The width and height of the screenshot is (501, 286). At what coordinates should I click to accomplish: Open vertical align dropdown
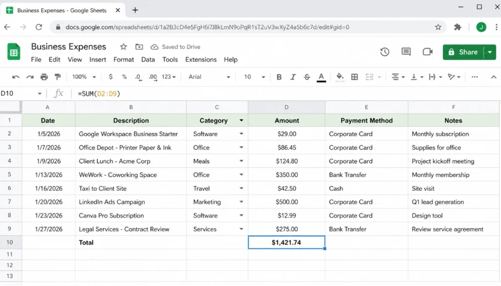417,77
